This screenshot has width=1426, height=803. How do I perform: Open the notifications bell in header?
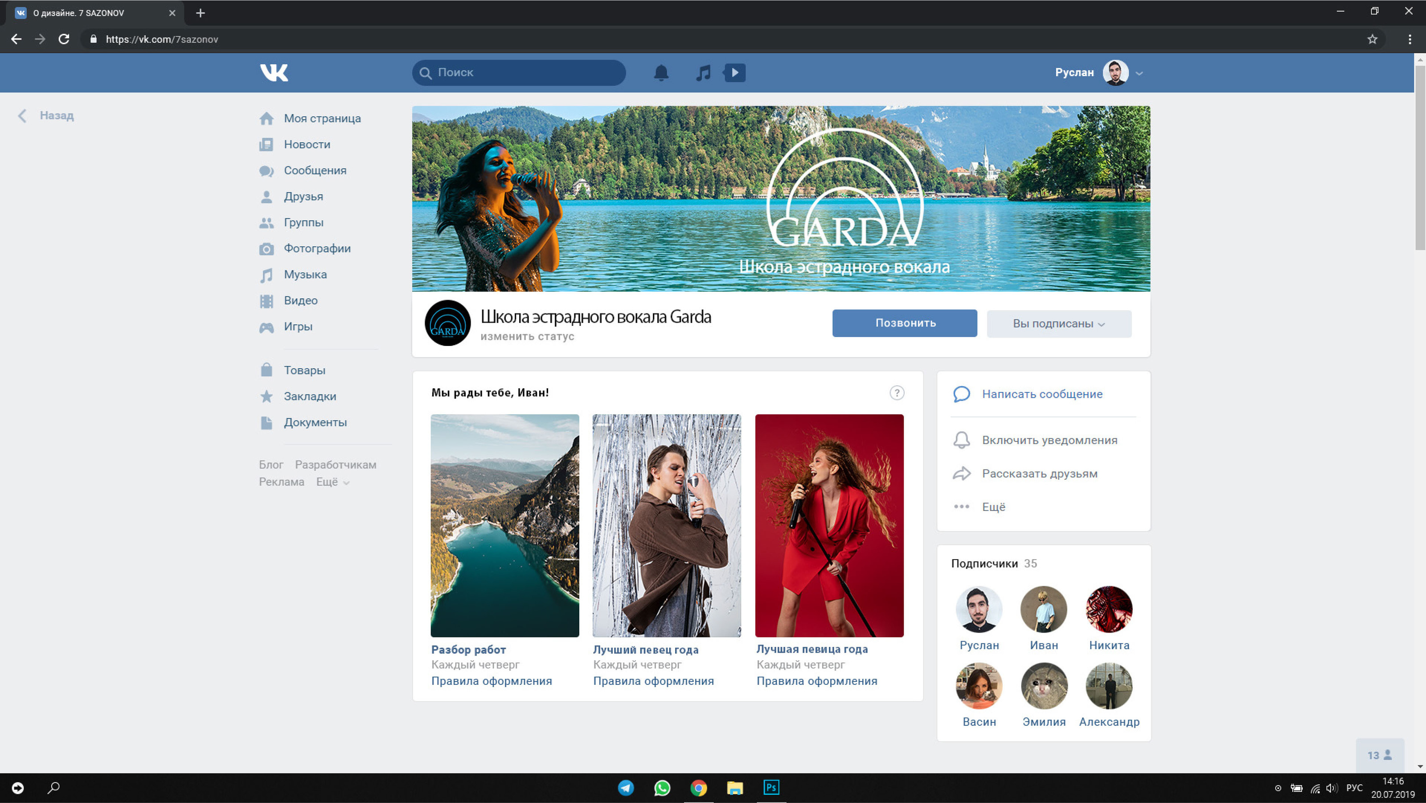pos(661,73)
